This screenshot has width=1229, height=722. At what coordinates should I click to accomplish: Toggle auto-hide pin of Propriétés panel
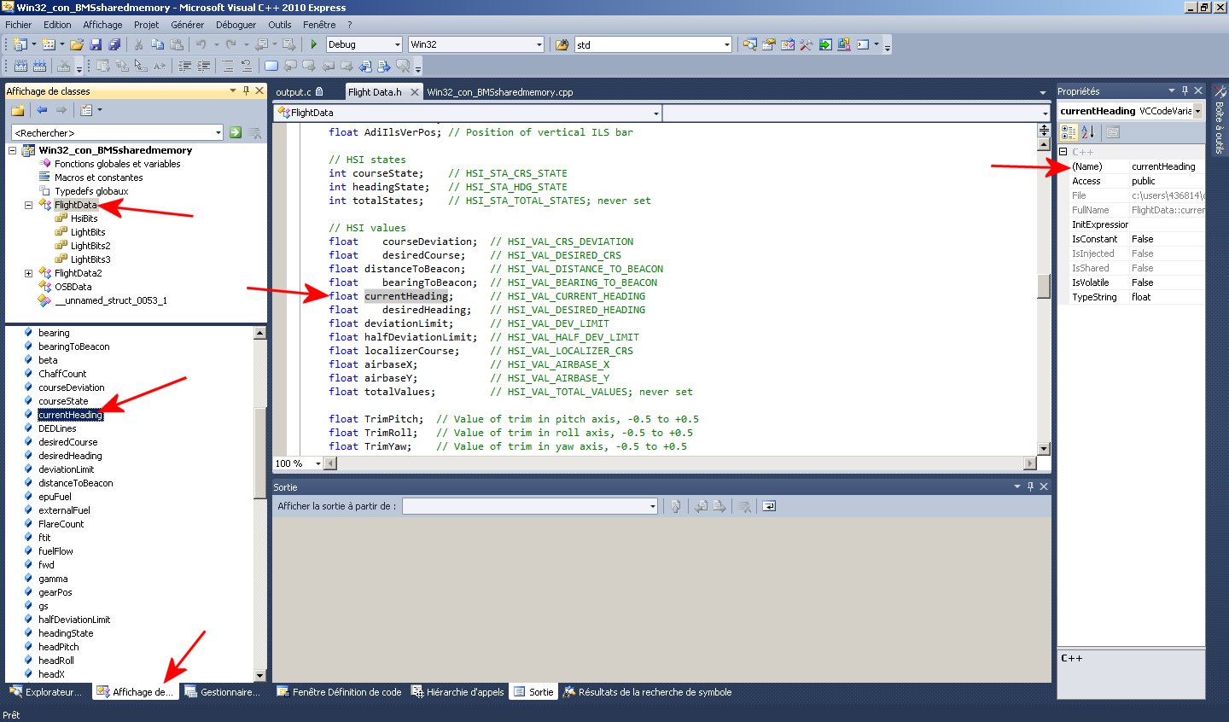pyautogui.click(x=1185, y=90)
